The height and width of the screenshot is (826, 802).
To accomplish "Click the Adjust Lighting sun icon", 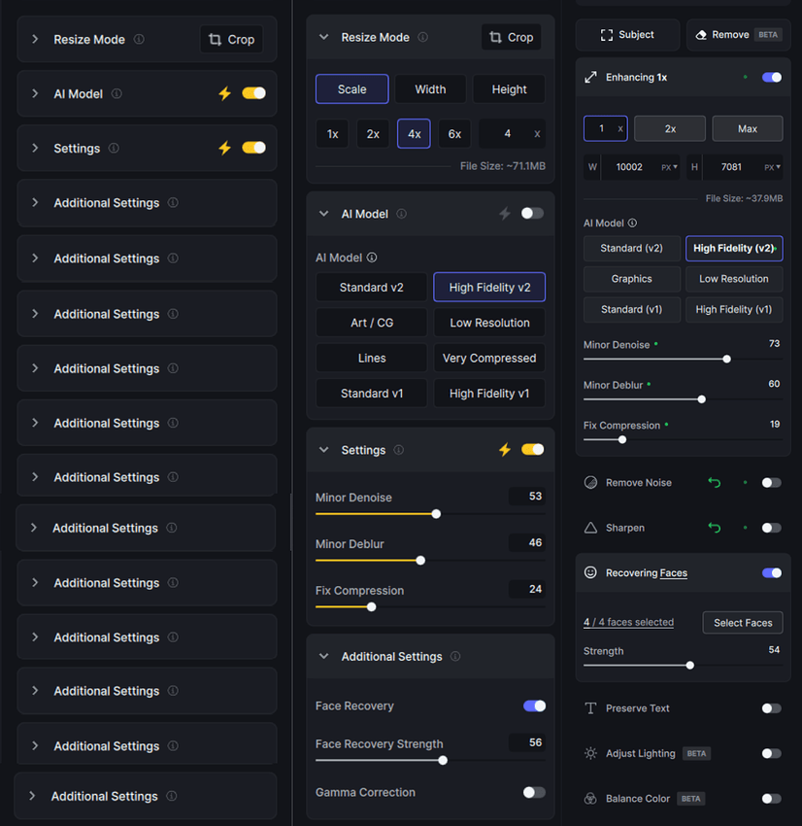I will [590, 753].
